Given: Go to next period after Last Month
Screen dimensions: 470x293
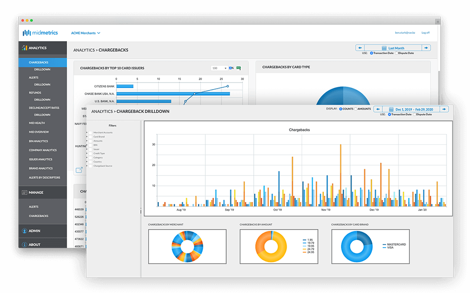Looking at the screenshot, I should click(x=426, y=48).
